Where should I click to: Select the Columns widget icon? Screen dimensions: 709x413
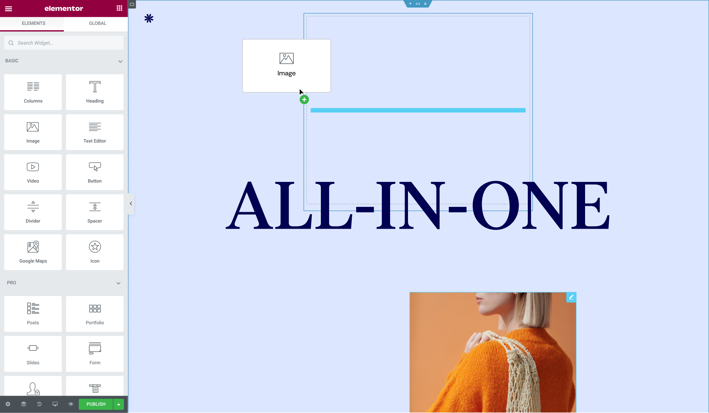[x=33, y=87]
